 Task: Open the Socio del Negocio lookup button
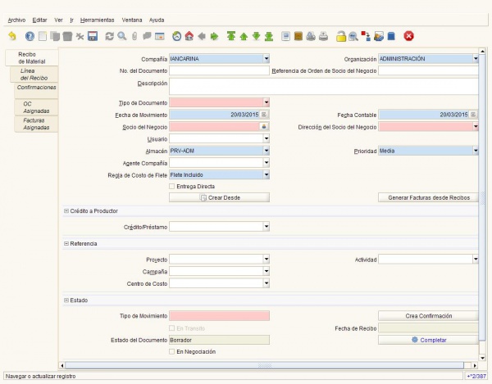(264, 127)
